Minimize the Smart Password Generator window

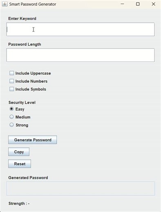tap(122, 4)
